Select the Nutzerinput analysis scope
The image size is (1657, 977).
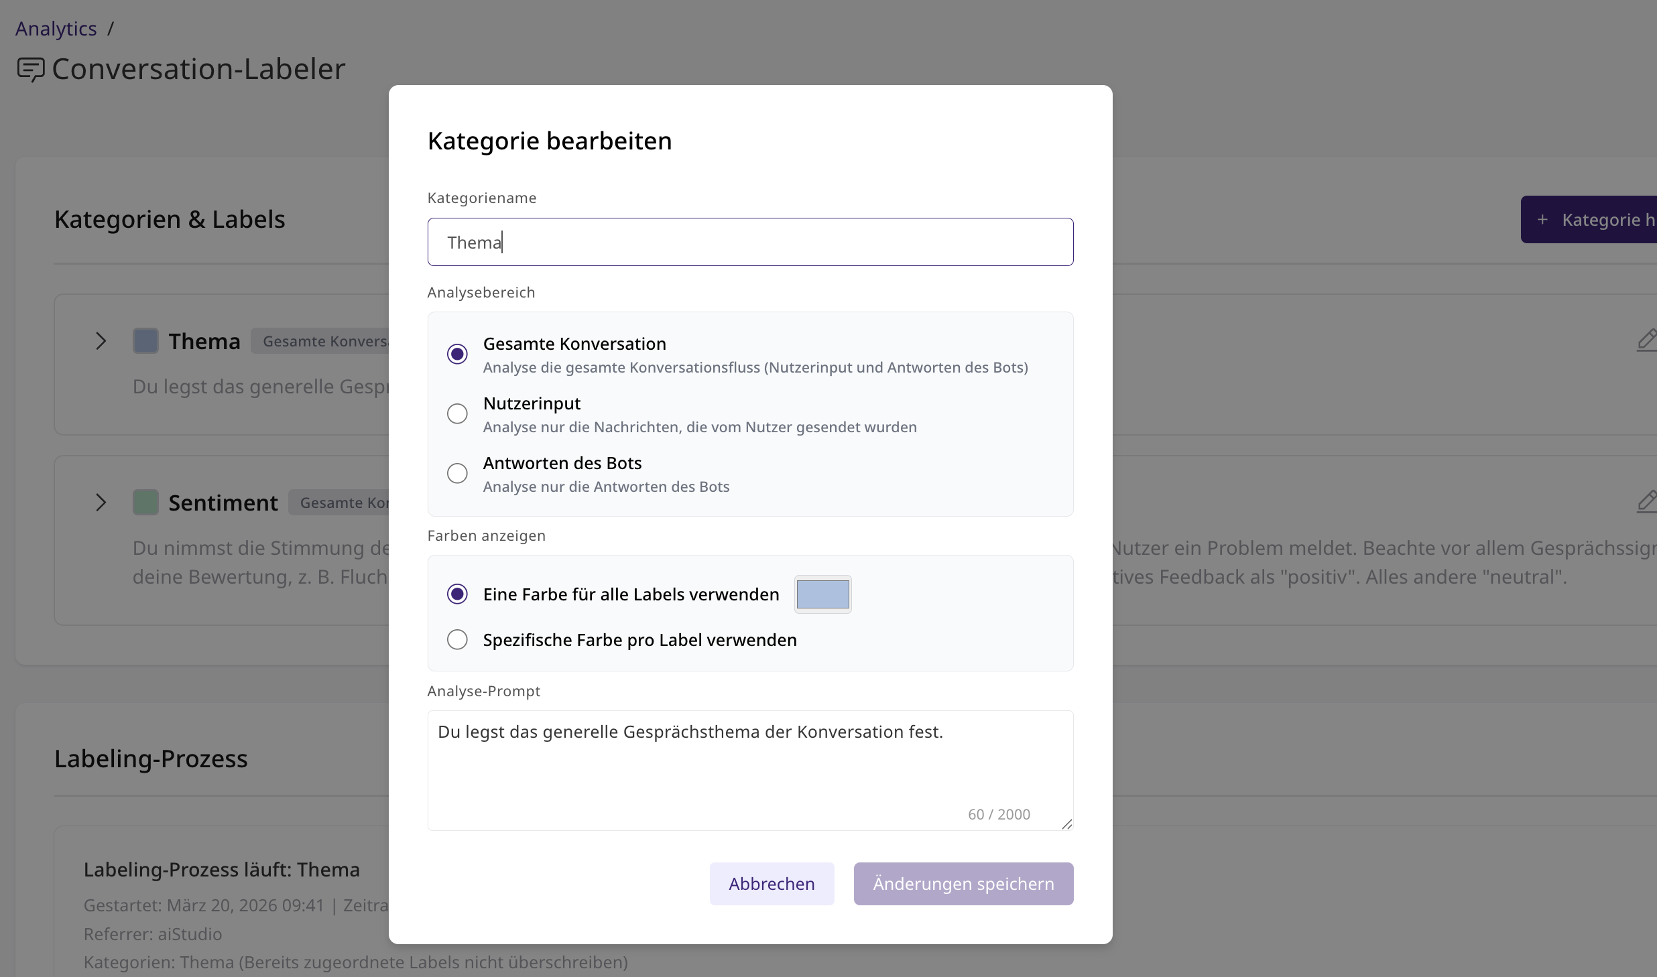pyautogui.click(x=457, y=413)
